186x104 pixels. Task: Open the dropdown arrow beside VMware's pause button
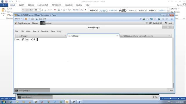pos(29,19)
